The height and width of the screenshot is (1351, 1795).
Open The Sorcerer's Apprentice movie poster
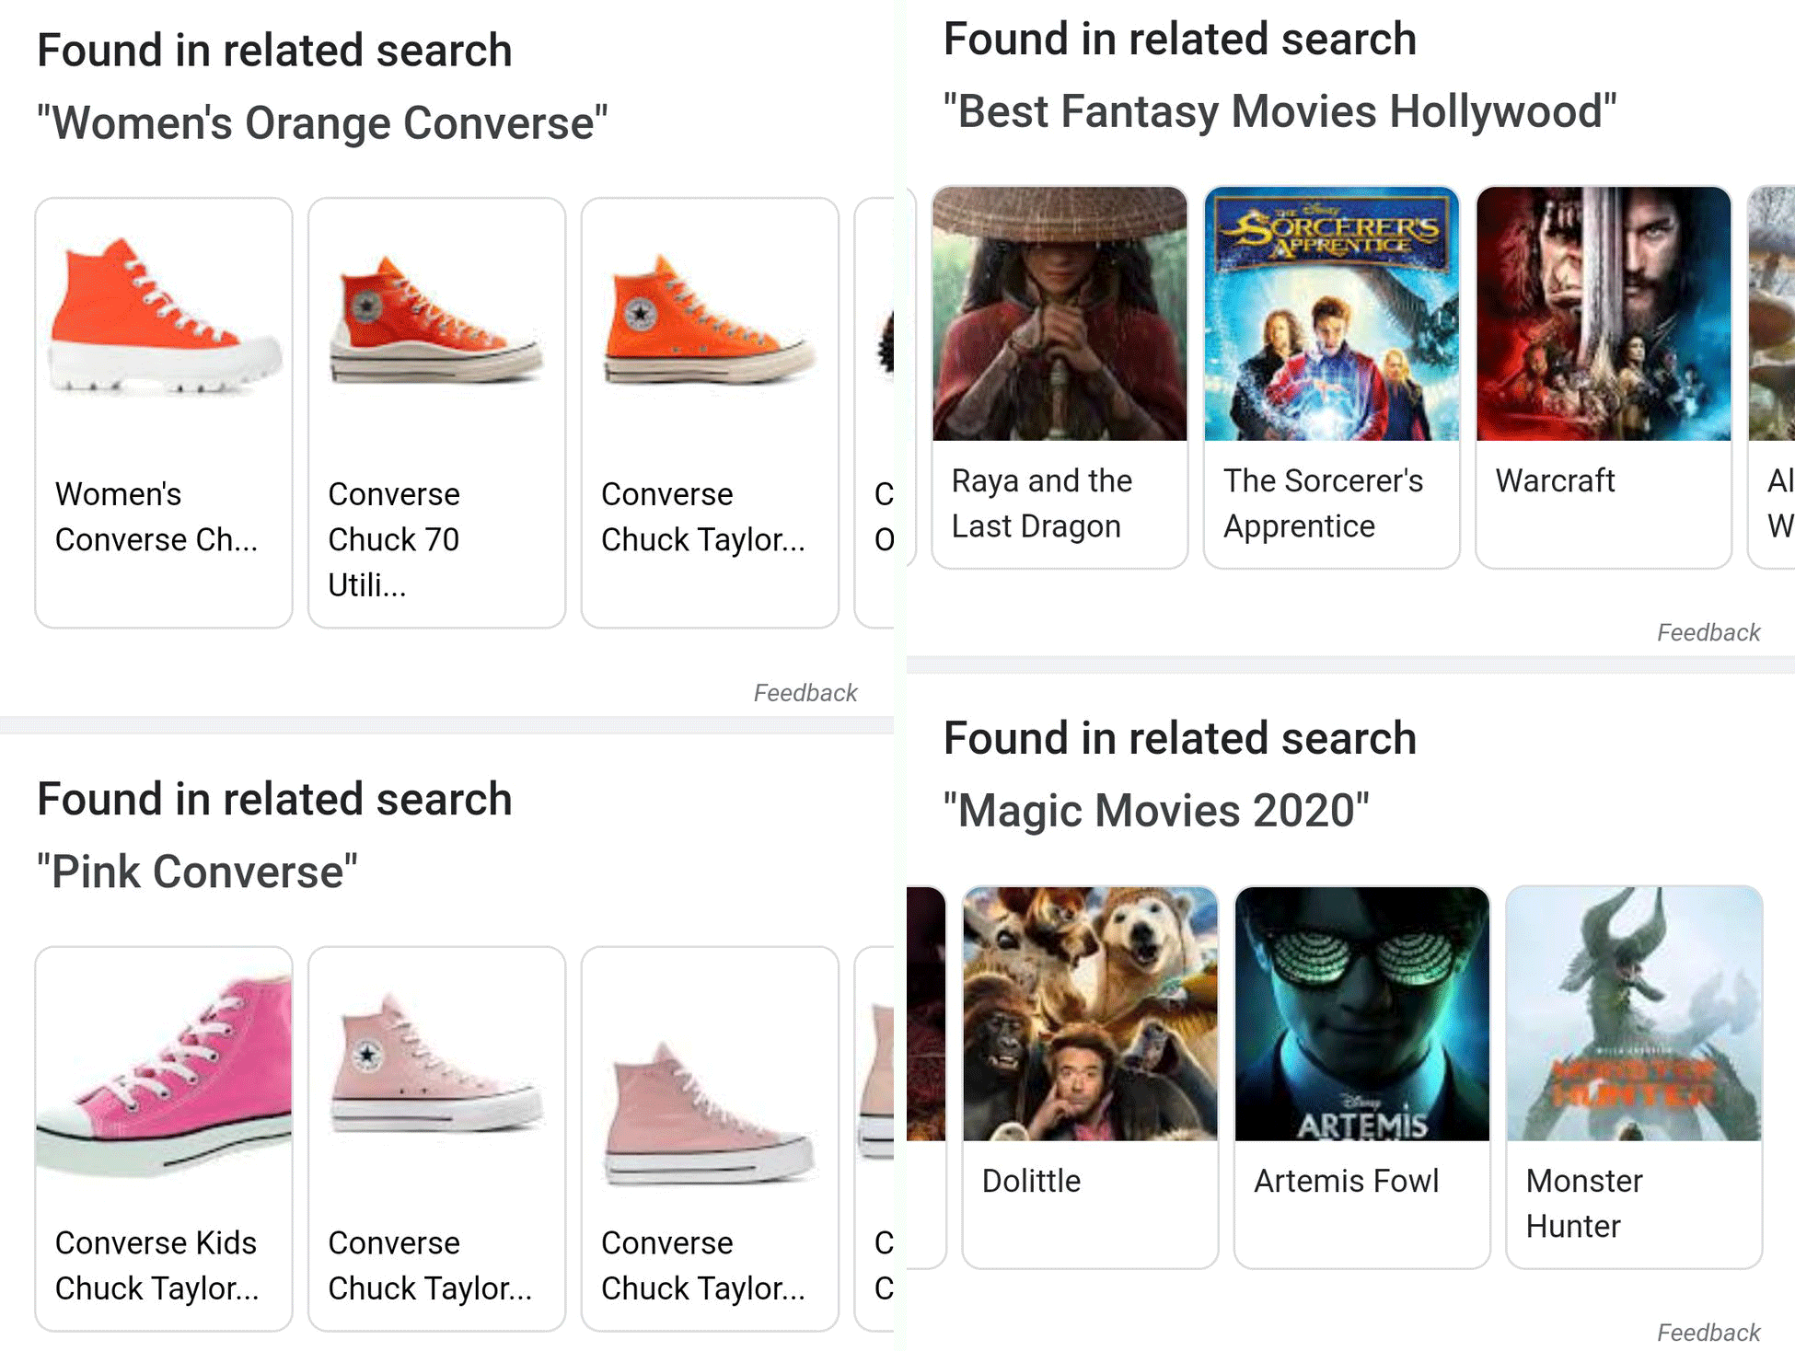click(1332, 314)
